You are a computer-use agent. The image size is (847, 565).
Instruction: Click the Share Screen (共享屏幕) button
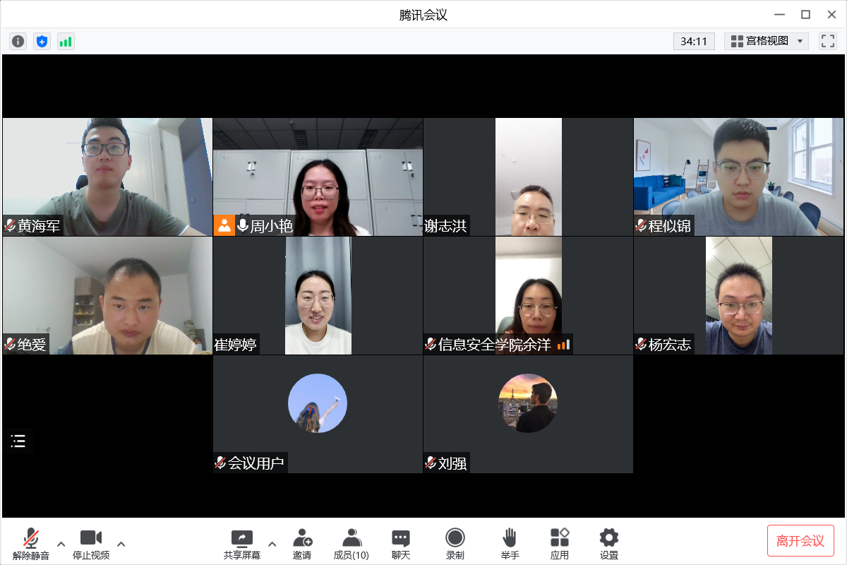[x=241, y=544]
